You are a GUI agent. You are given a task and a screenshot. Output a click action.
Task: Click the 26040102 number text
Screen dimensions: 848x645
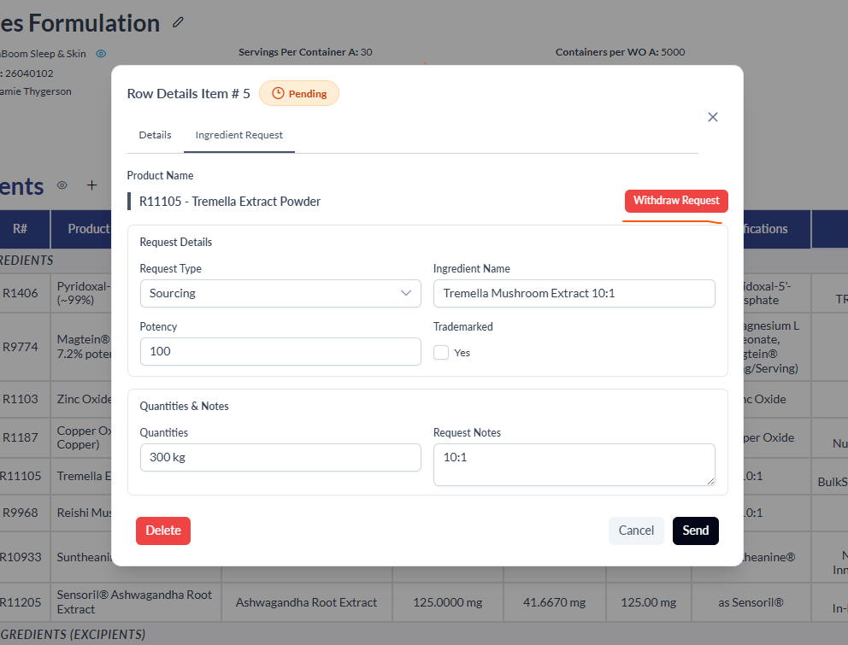29,73
